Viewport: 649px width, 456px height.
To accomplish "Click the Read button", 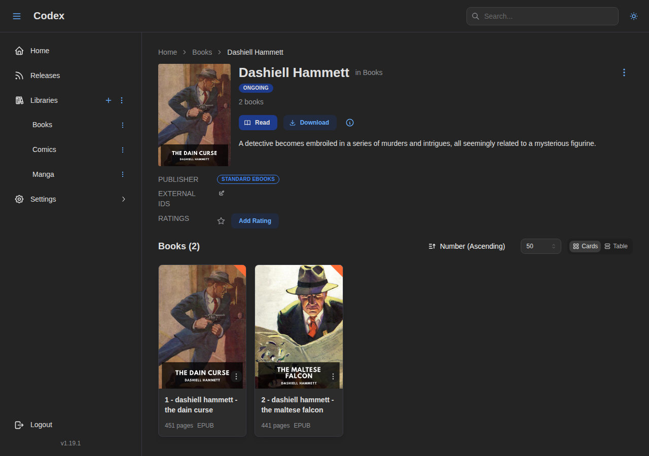I will point(258,123).
